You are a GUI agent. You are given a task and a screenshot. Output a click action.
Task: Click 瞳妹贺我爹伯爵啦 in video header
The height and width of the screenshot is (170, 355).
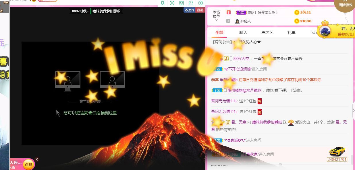106,11
